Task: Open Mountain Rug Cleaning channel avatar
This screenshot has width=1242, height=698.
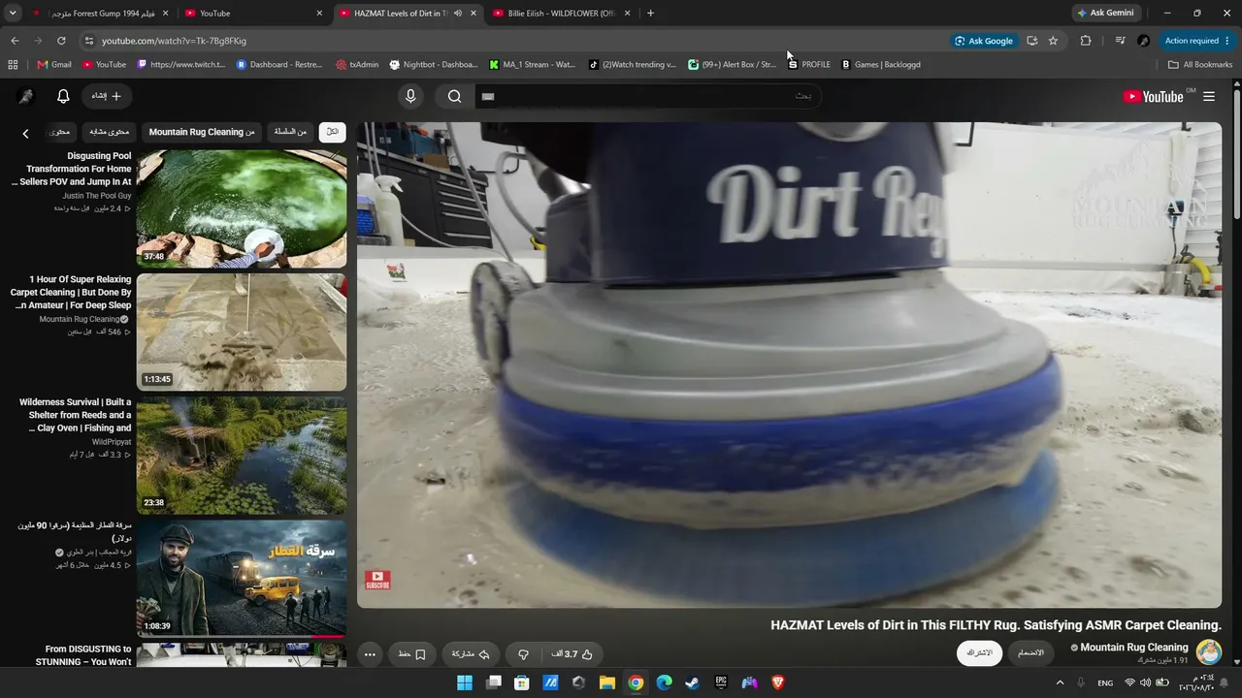Action: pos(1208,651)
